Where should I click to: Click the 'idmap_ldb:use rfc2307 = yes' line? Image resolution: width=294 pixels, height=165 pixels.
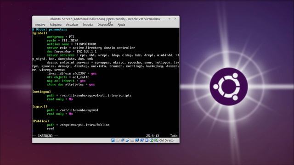pyautogui.click(x=72, y=73)
